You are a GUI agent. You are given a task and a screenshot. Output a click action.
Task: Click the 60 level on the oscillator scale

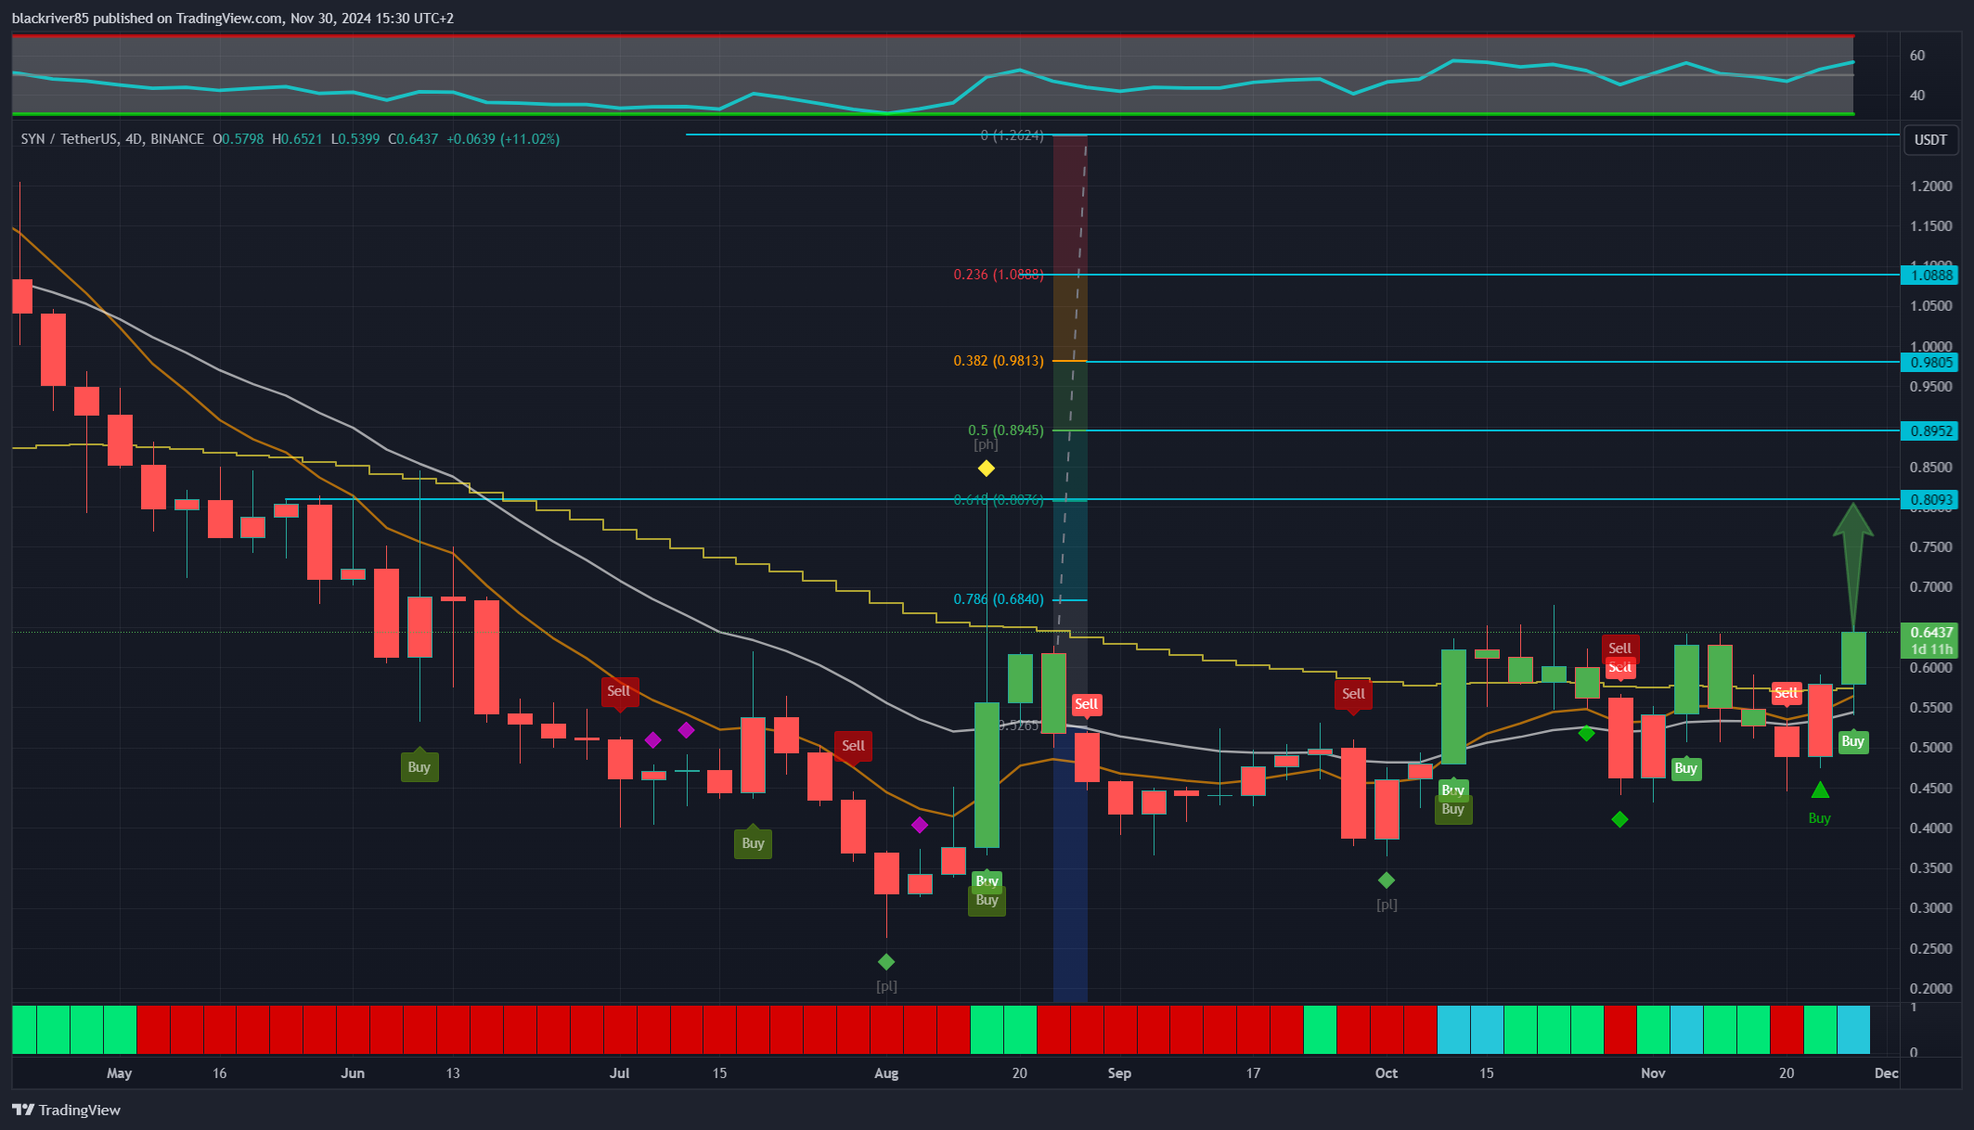[1916, 56]
